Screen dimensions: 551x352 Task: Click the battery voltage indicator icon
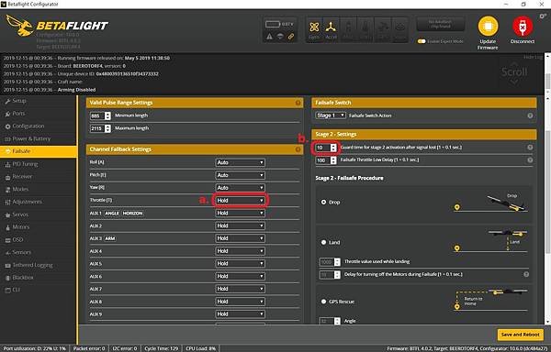coord(273,24)
